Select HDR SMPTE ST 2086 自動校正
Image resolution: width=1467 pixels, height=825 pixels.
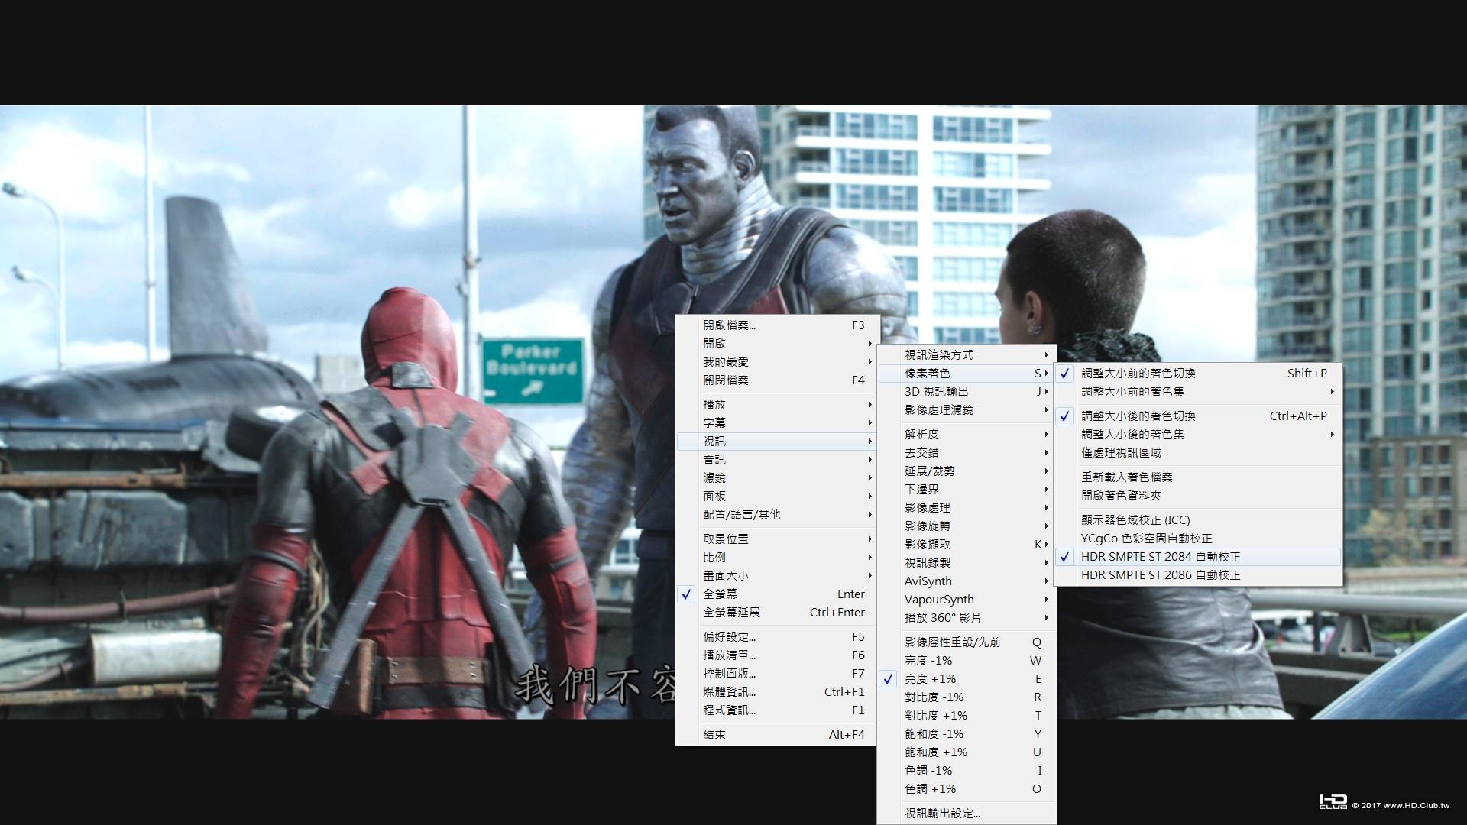pyautogui.click(x=1160, y=575)
